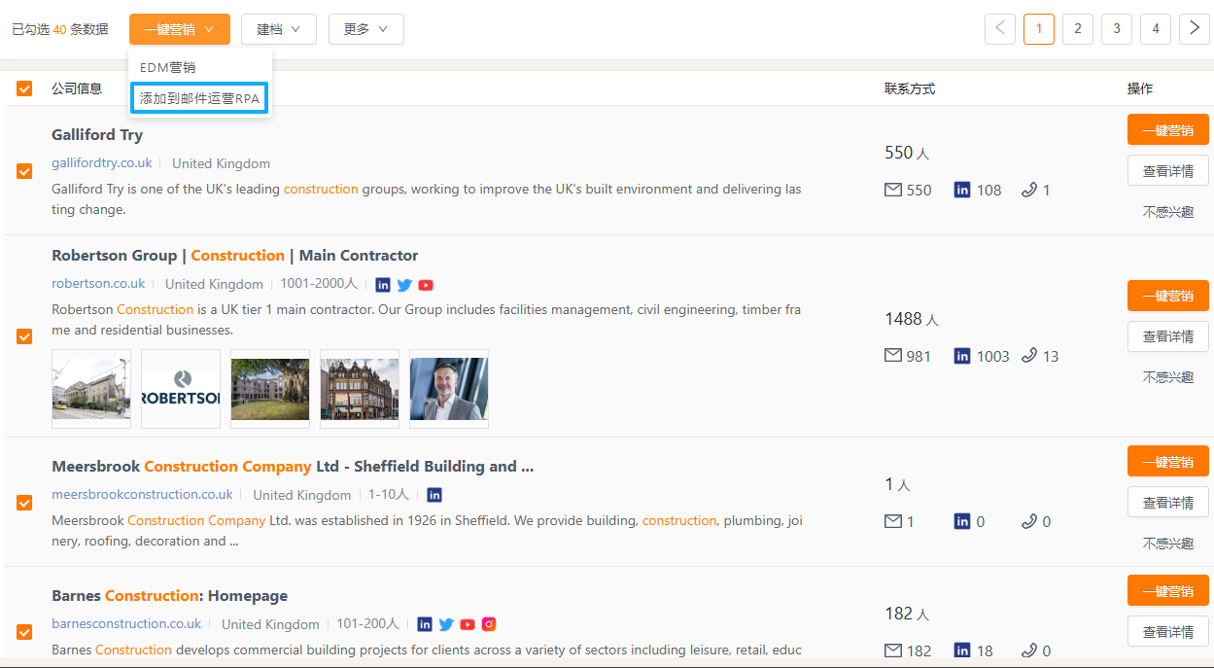The height and width of the screenshot is (668, 1214).
Task: Open Robertson's YouTube channel icon
Action: click(426, 285)
